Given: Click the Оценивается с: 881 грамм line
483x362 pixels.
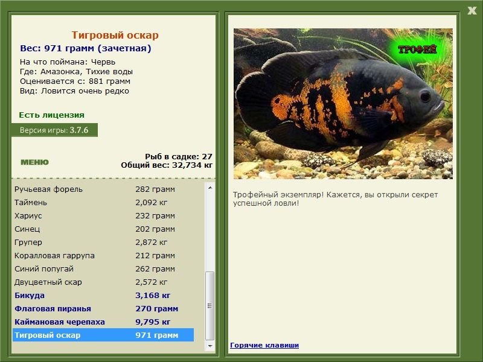Looking at the screenshot, I should tap(75, 81).
